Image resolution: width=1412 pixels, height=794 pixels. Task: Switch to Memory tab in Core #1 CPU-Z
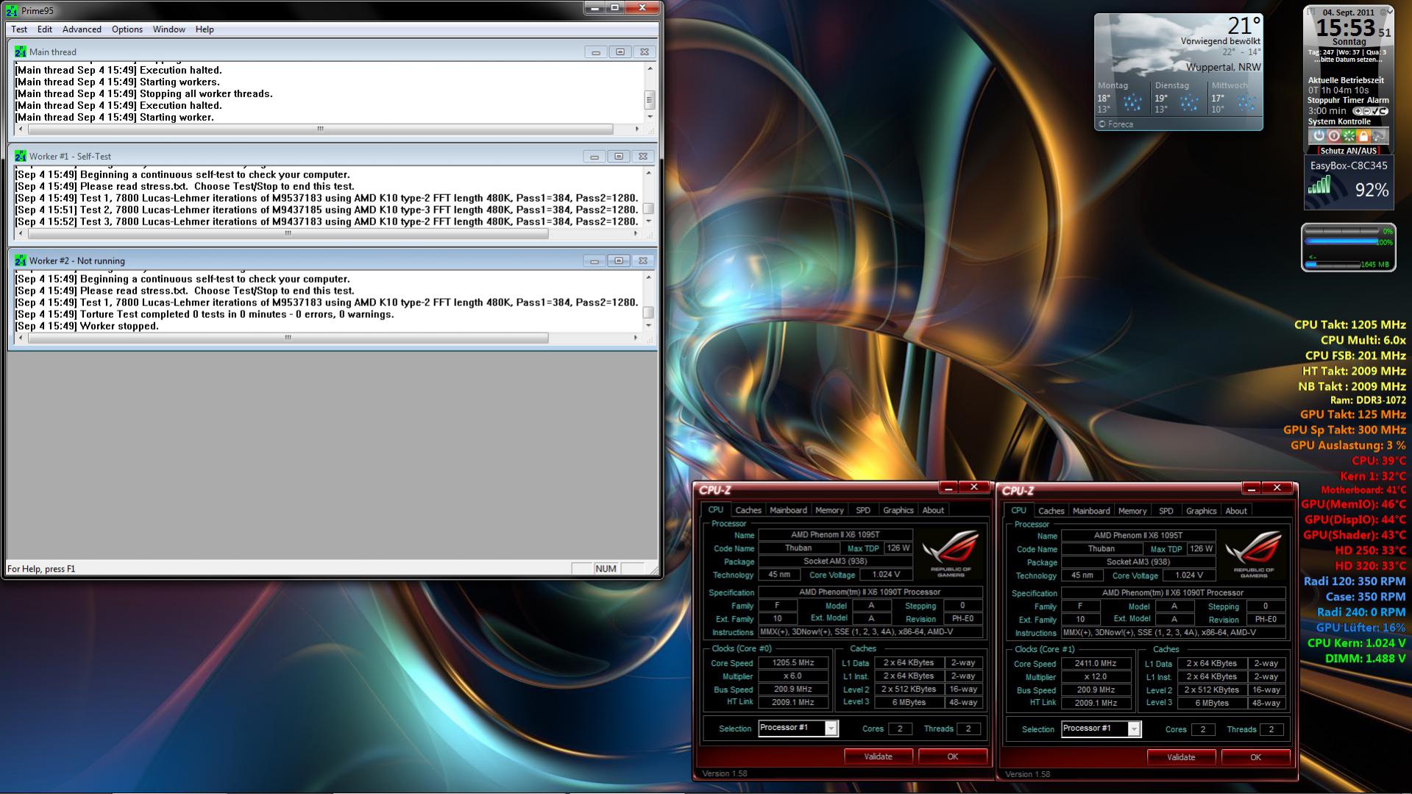click(x=1132, y=511)
